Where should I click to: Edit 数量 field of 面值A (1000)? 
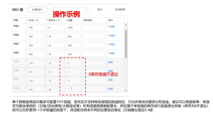tap(73, 27)
